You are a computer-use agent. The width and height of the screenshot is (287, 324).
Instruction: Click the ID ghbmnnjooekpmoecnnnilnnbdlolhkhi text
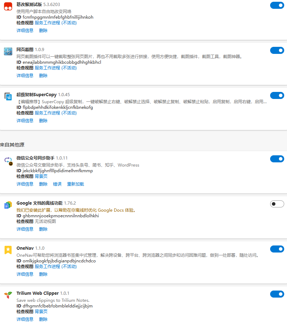coord(58,216)
